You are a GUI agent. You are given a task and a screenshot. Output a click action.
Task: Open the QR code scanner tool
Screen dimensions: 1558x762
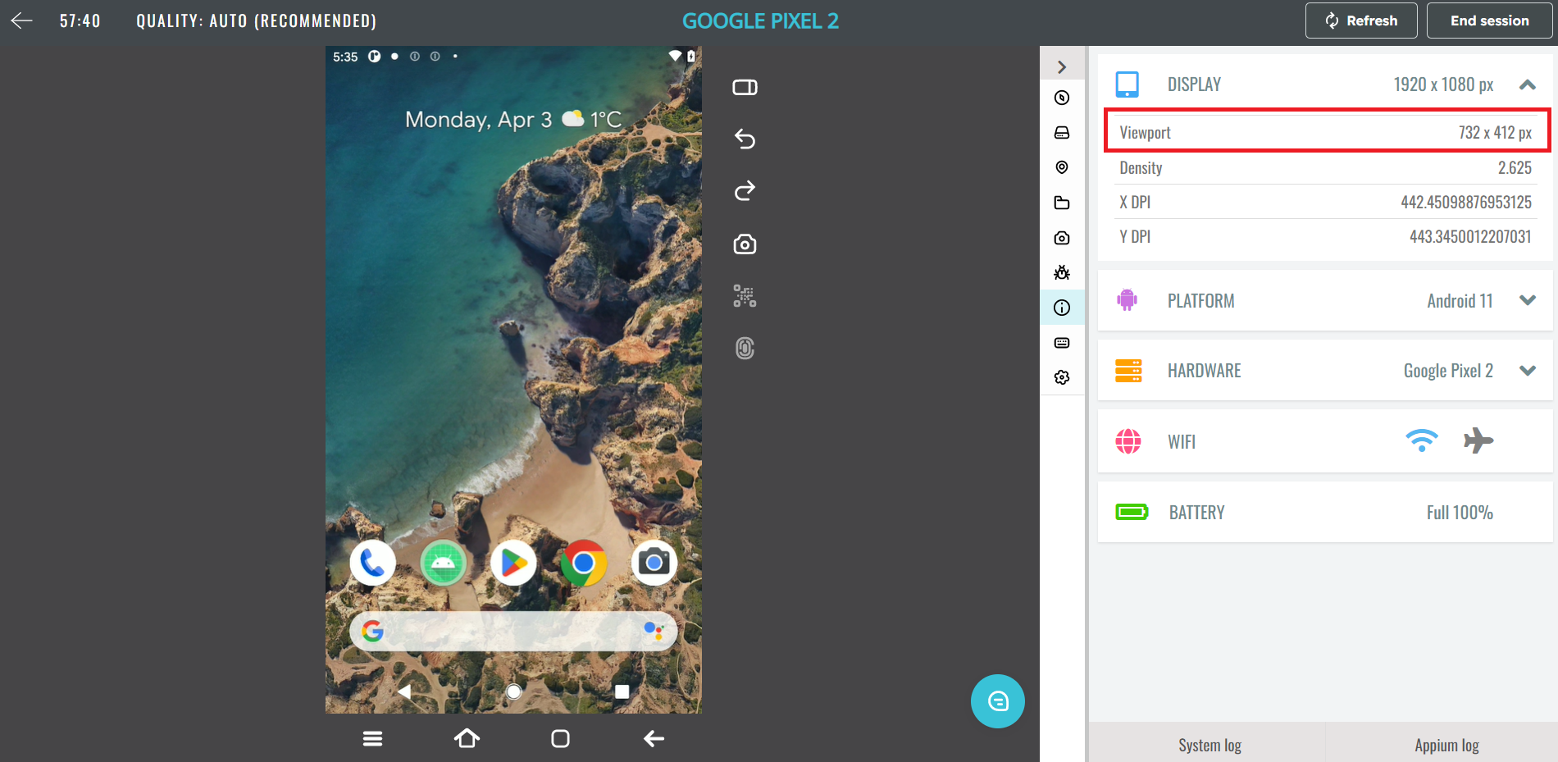click(x=745, y=296)
